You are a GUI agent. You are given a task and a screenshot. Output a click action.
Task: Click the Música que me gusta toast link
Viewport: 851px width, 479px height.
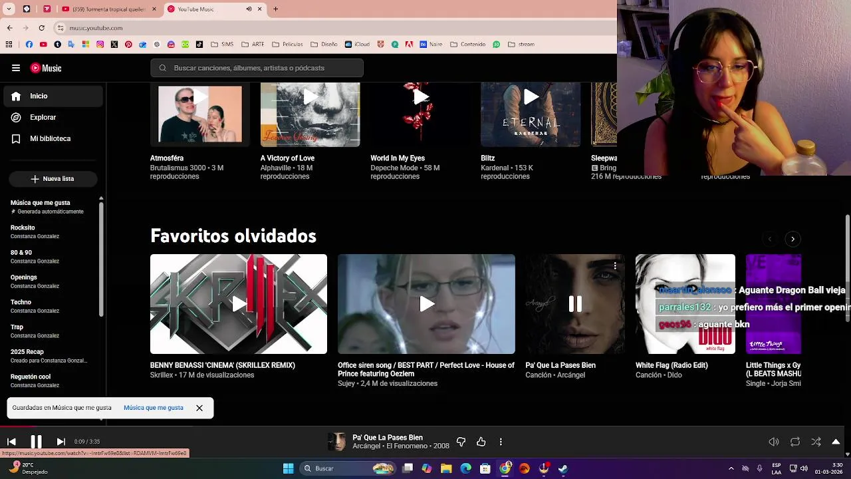[154, 408]
